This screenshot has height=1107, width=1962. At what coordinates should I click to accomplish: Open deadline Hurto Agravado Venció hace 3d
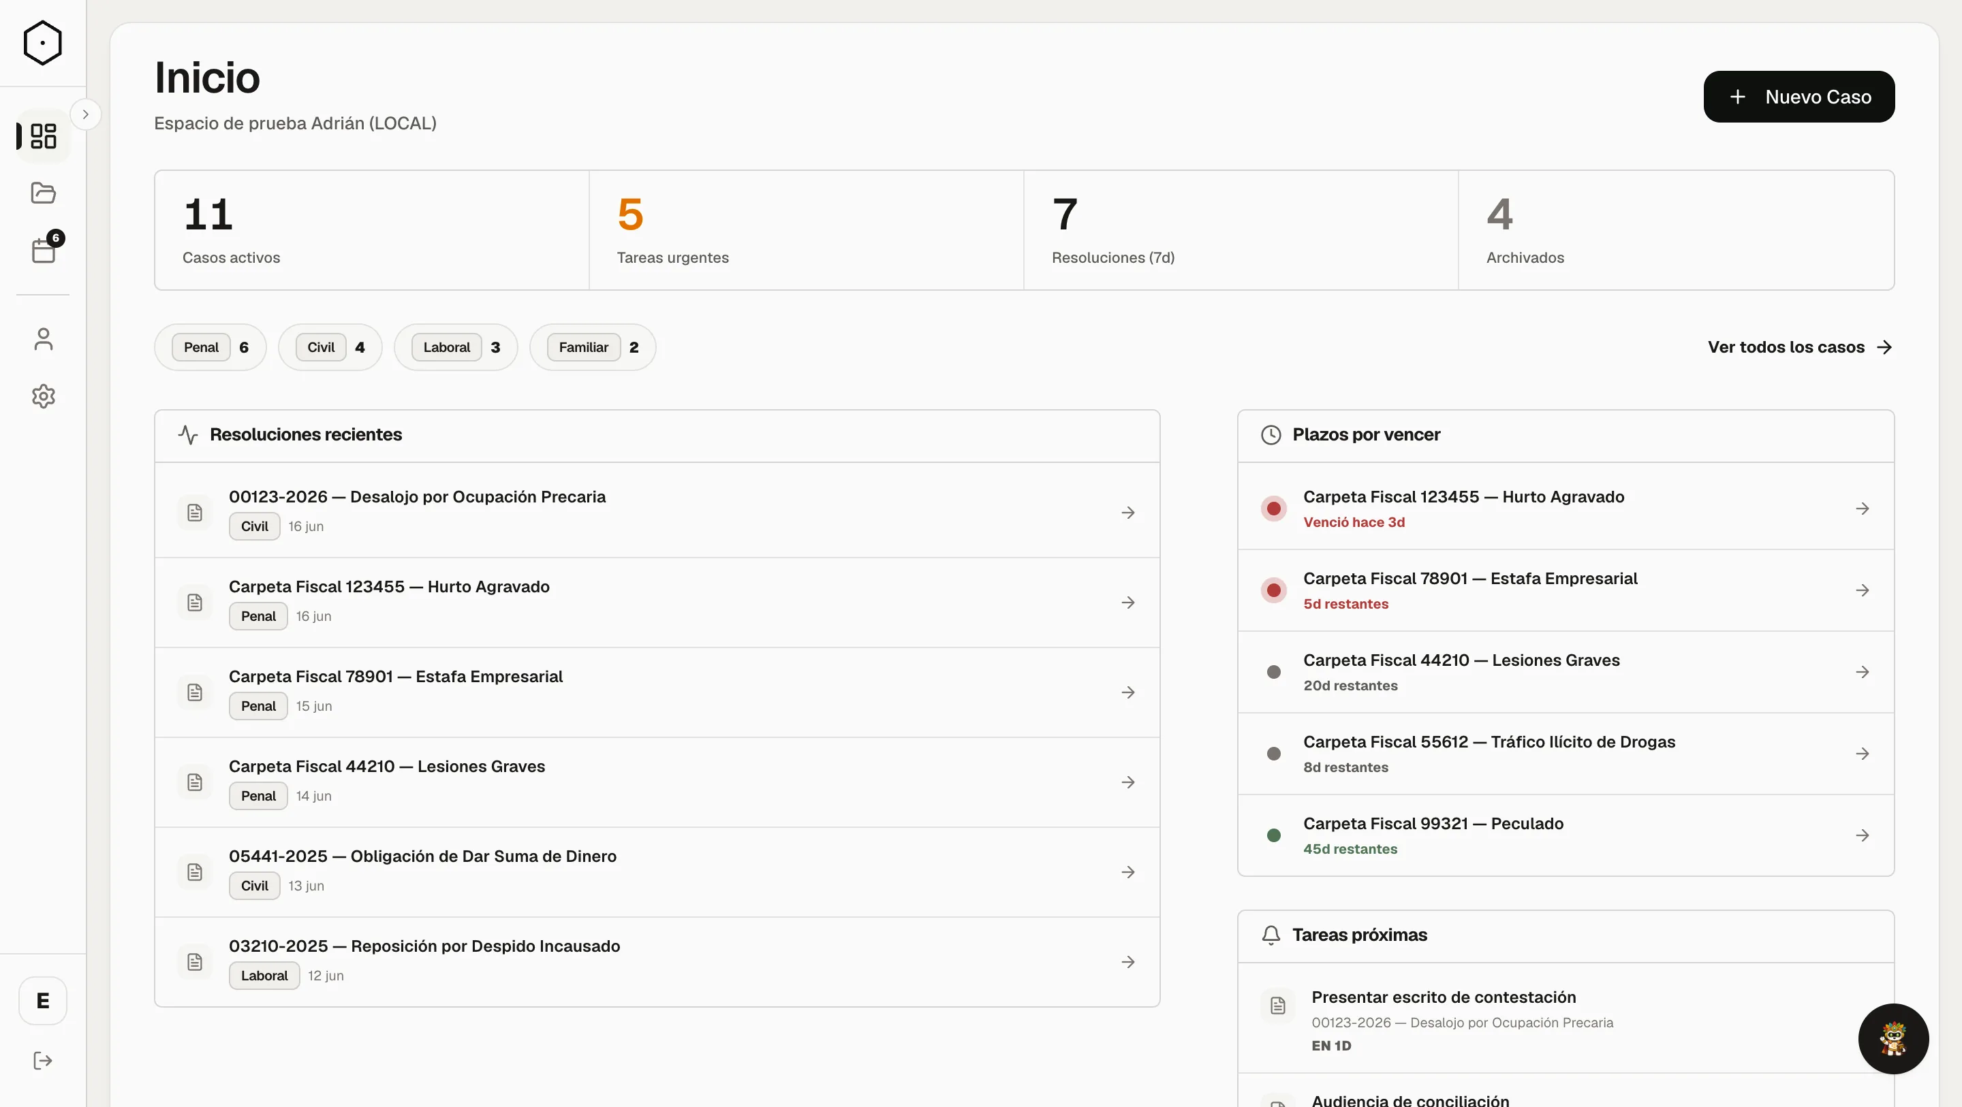(1566, 508)
